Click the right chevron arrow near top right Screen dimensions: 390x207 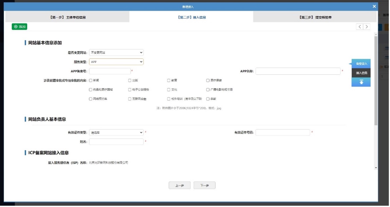tap(367, 26)
